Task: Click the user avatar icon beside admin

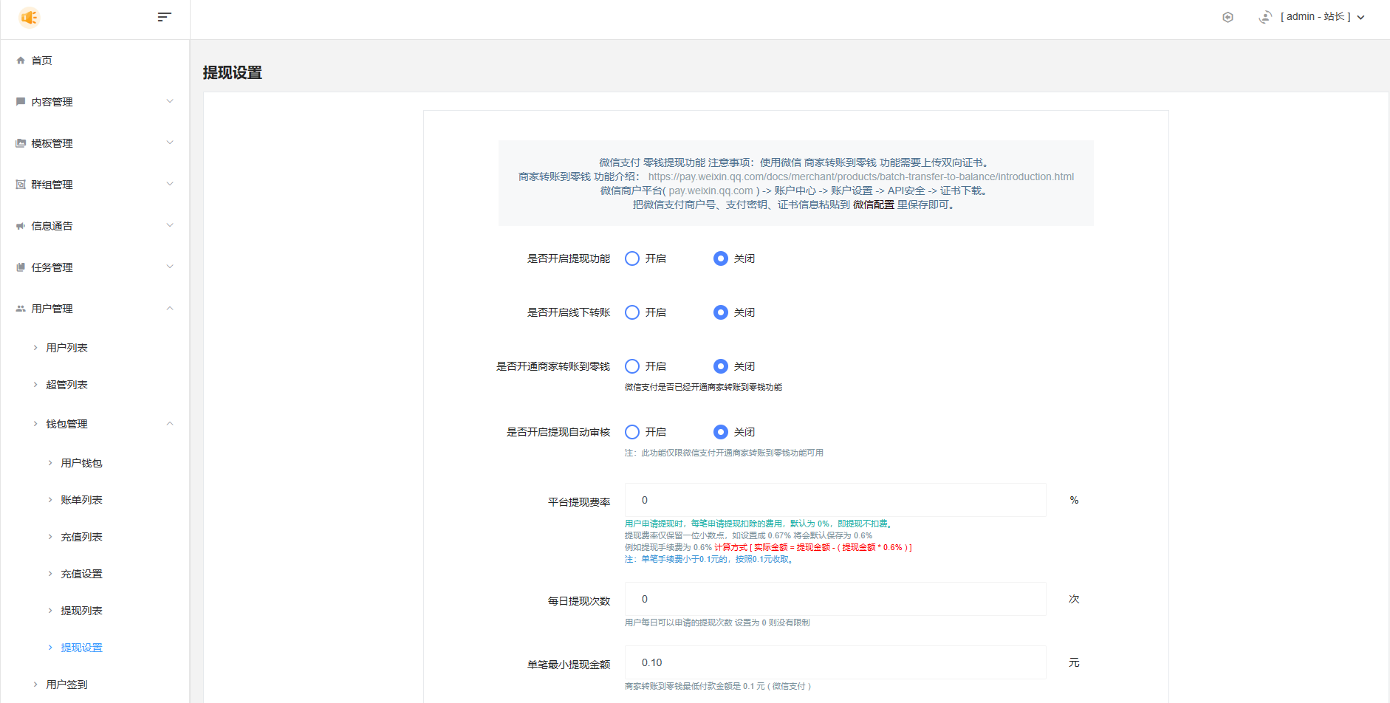Action: pyautogui.click(x=1265, y=17)
